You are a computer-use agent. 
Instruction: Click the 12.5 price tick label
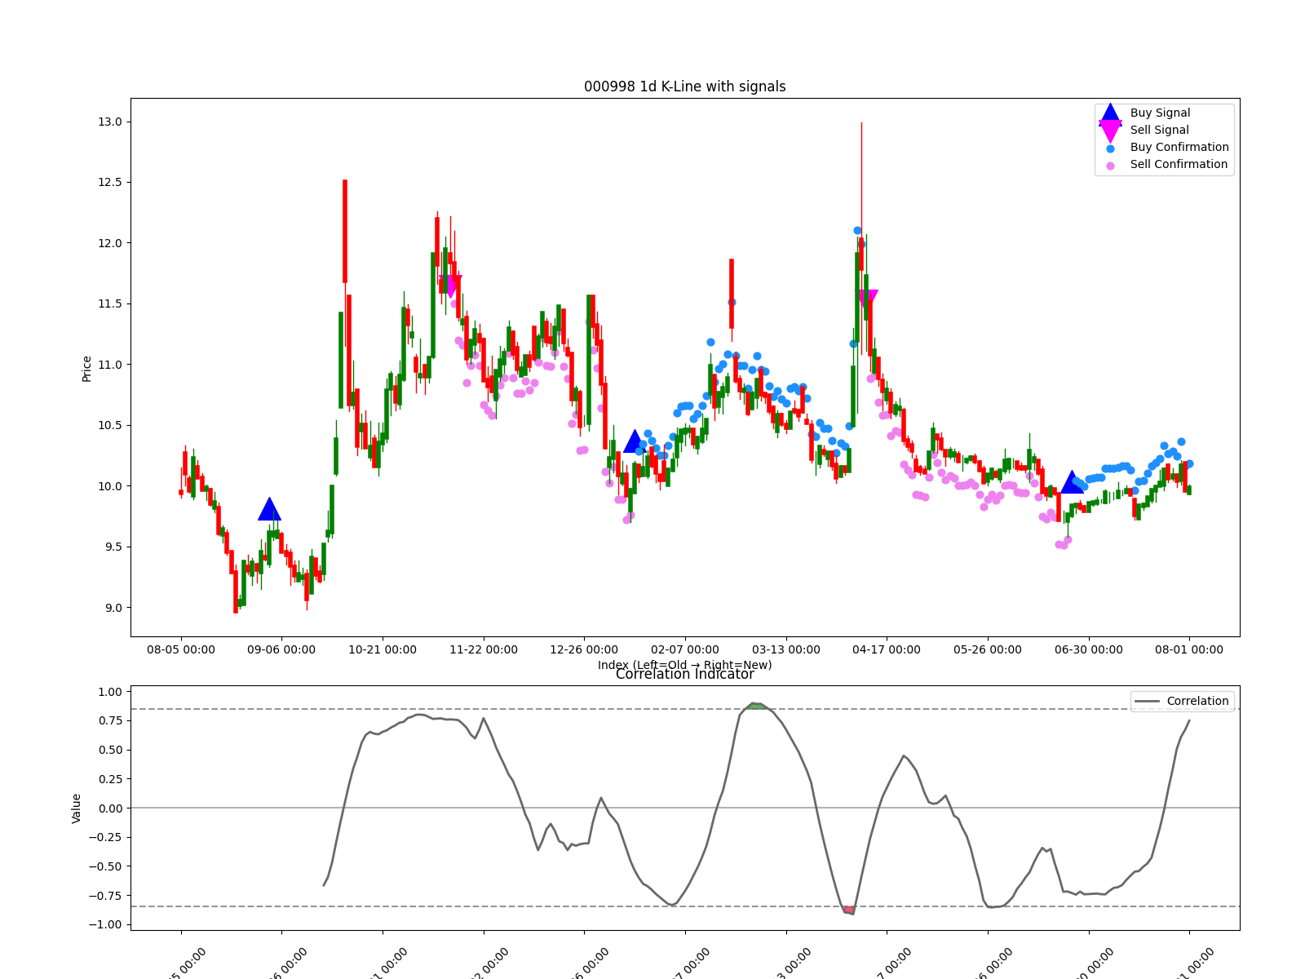pos(110,183)
